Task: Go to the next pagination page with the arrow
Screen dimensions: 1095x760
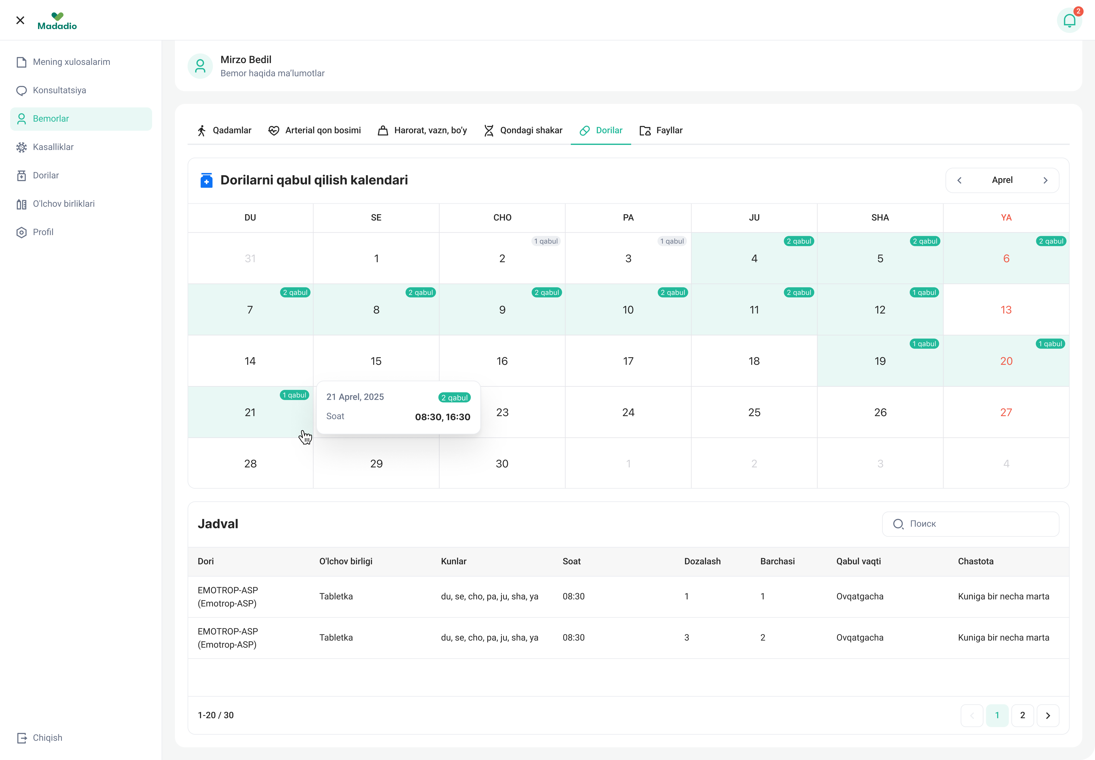Action: click(1048, 715)
